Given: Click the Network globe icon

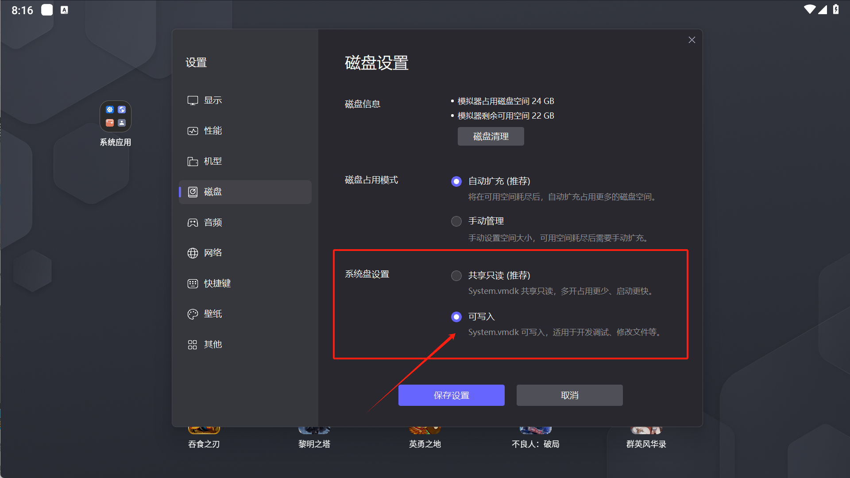Looking at the screenshot, I should [x=193, y=253].
